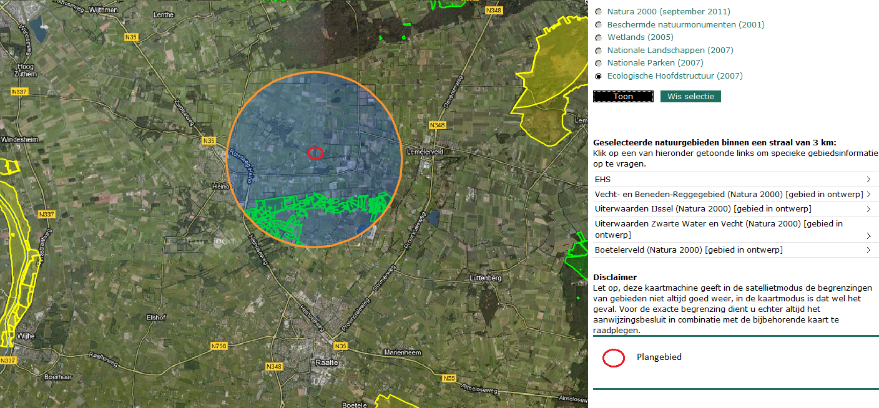879x408 pixels.
Task: Select the Natura 2000 (september 2011) radio button
Action: (x=599, y=12)
